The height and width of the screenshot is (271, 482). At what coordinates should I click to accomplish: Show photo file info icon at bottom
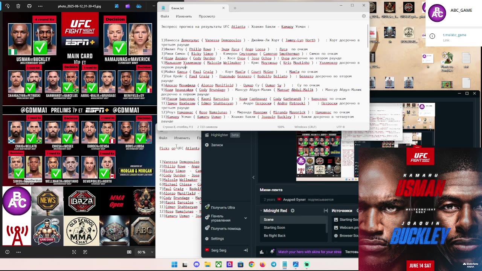point(7,252)
